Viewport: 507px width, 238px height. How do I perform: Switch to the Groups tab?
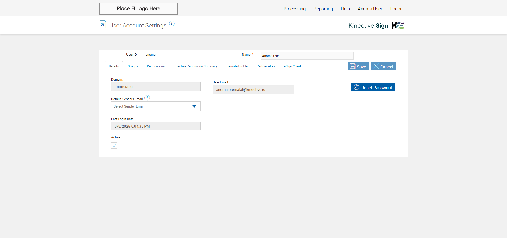pyautogui.click(x=133, y=66)
